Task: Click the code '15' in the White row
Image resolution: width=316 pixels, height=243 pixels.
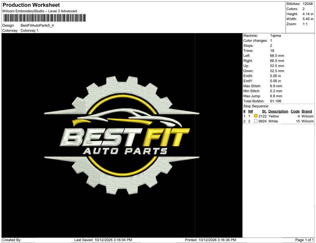Action: click(x=298, y=121)
